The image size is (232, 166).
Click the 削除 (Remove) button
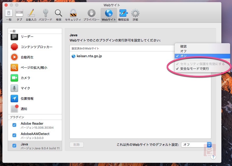coord(76,145)
